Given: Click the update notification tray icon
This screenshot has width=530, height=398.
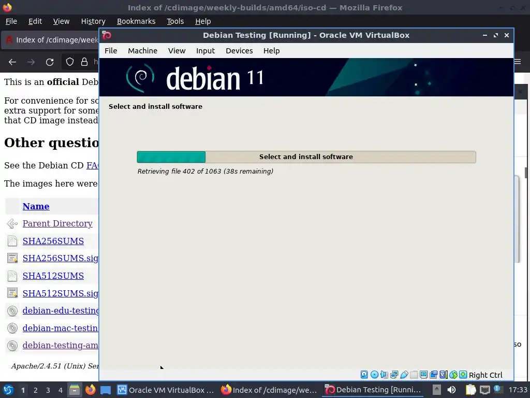Looking at the screenshot, I should [x=497, y=389].
